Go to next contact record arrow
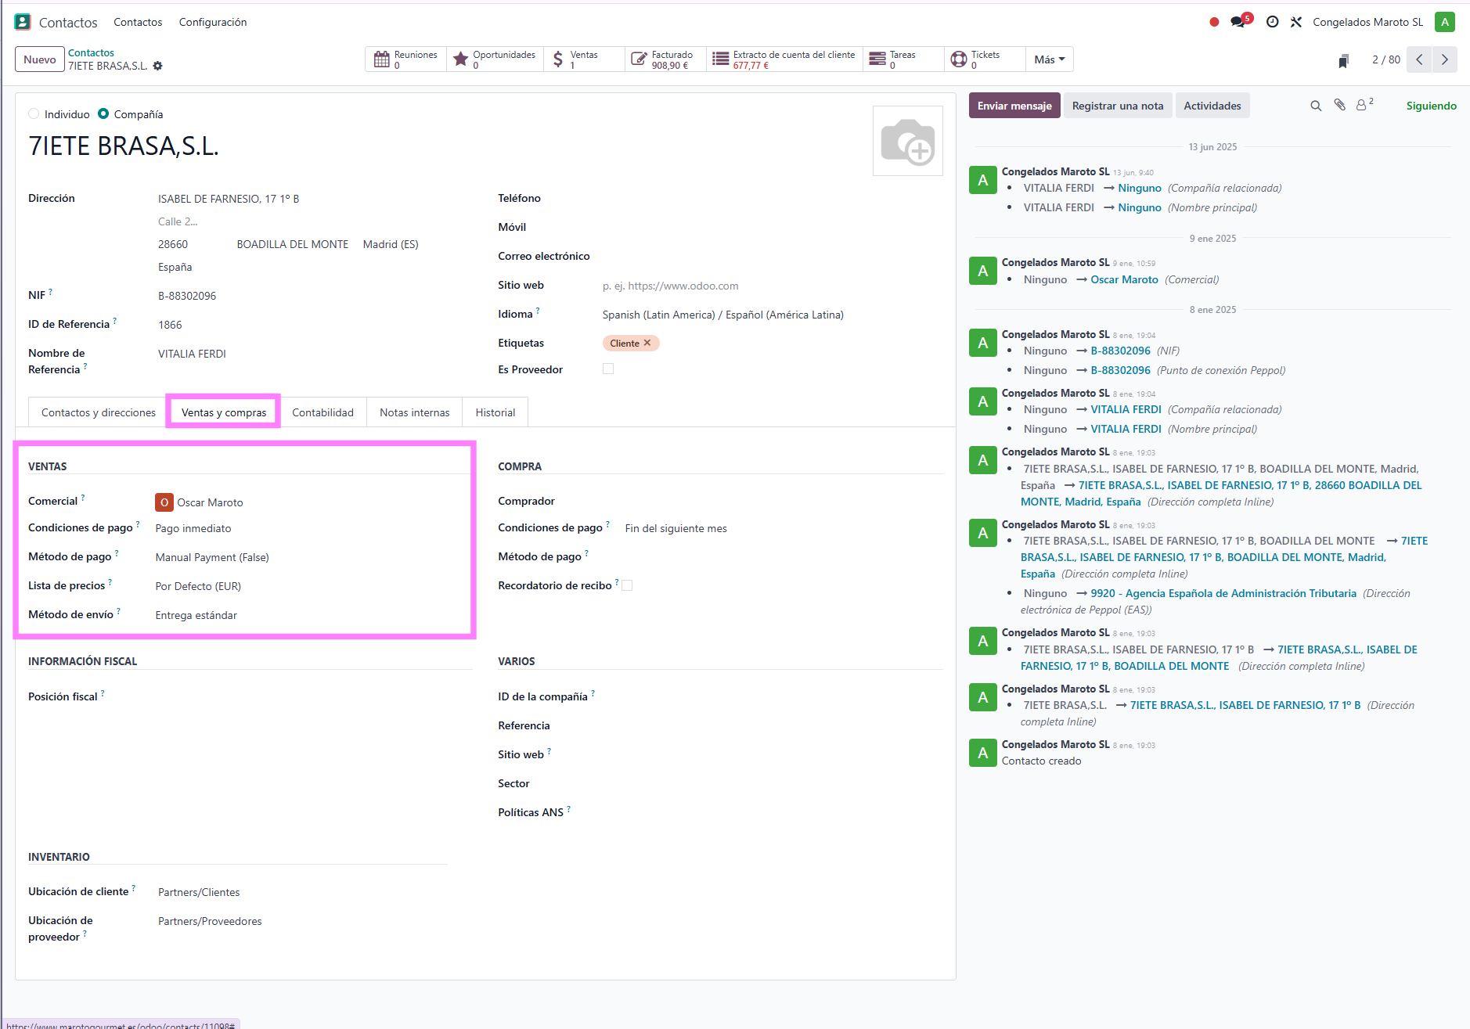 coord(1445,59)
